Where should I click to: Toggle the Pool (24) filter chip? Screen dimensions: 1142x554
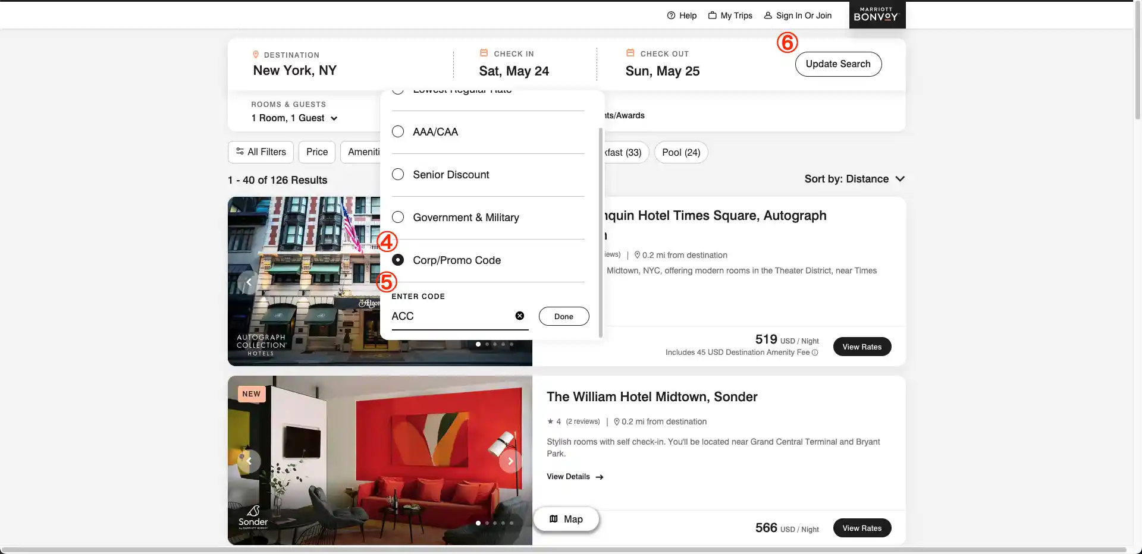681,152
